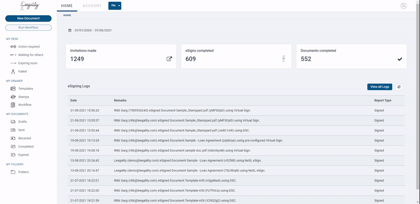Select log entry with document Jw8C1xW
The height and width of the screenshot is (204, 420).
pyautogui.click(x=236, y=131)
